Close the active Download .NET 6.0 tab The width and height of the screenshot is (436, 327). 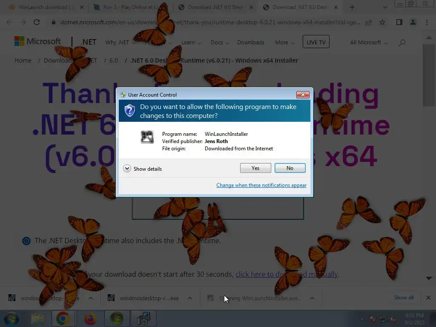tap(336, 8)
